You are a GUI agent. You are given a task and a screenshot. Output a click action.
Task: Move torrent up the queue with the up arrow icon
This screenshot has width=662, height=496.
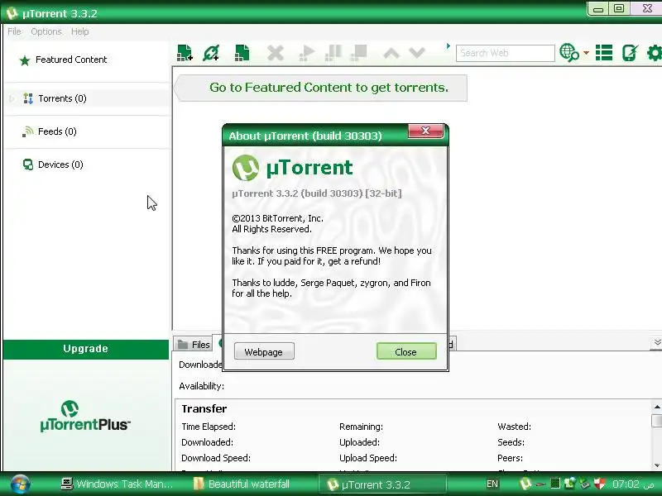point(391,53)
